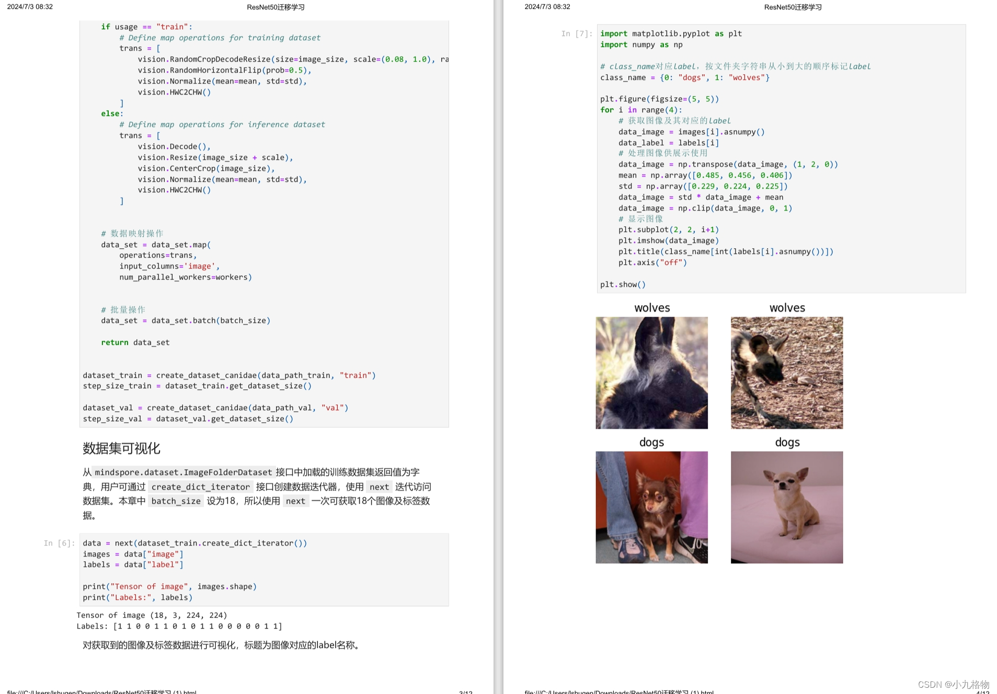Click the "数据集可视化" section heading
The width and height of the screenshot is (997, 694).
point(121,448)
